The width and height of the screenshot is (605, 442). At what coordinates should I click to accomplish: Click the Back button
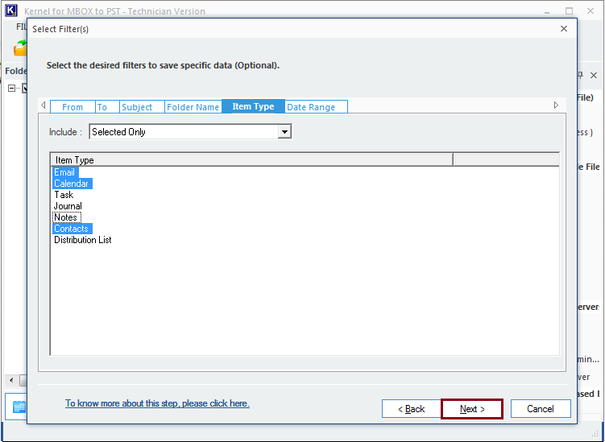(x=412, y=409)
